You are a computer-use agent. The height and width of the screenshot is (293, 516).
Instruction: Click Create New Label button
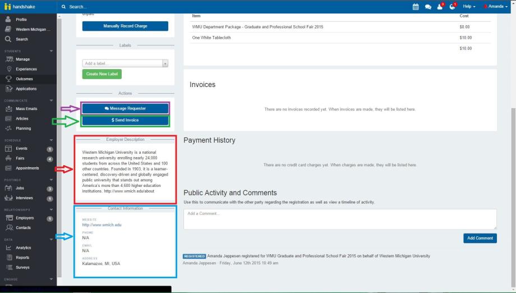(x=102, y=74)
